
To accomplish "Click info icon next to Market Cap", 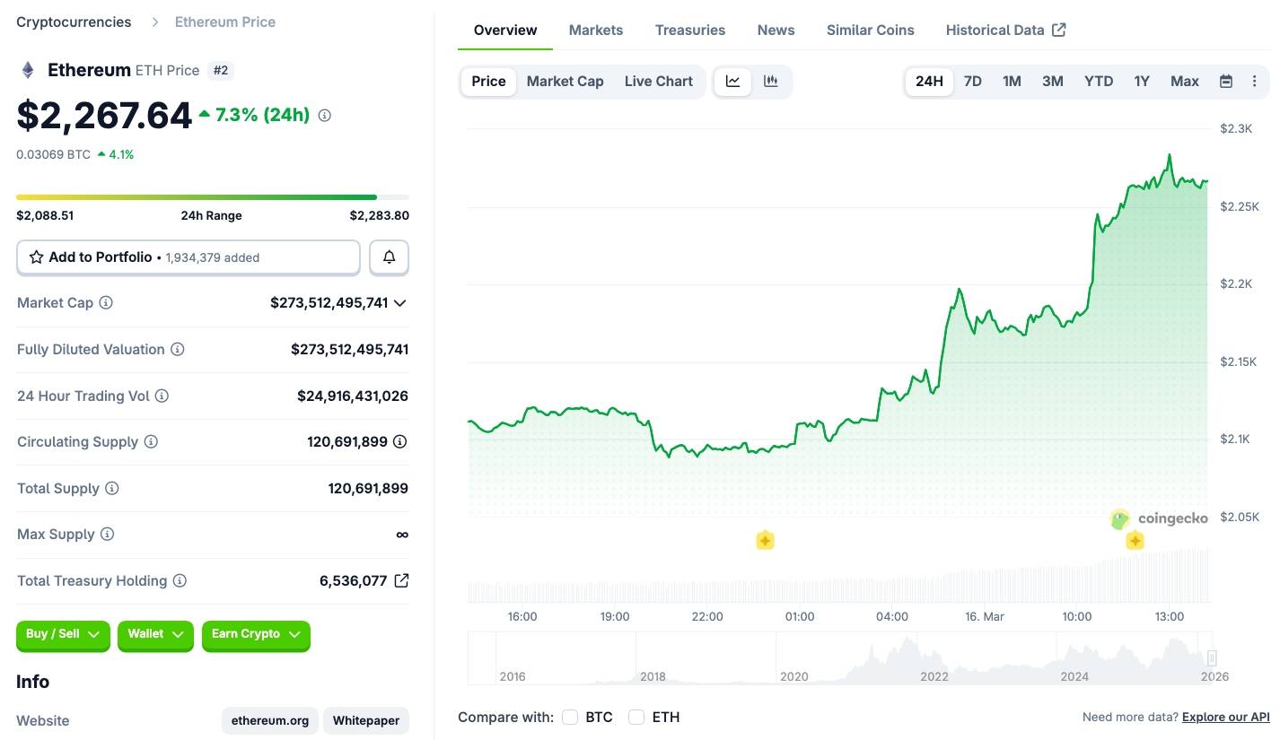I will point(106,303).
